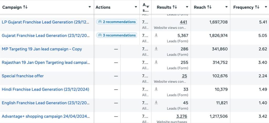Image resolution: width=269 pixels, height=123 pixels.
Task: Open MP Targeting 19 Jan lead campaign – Copy
Action: point(42,49)
